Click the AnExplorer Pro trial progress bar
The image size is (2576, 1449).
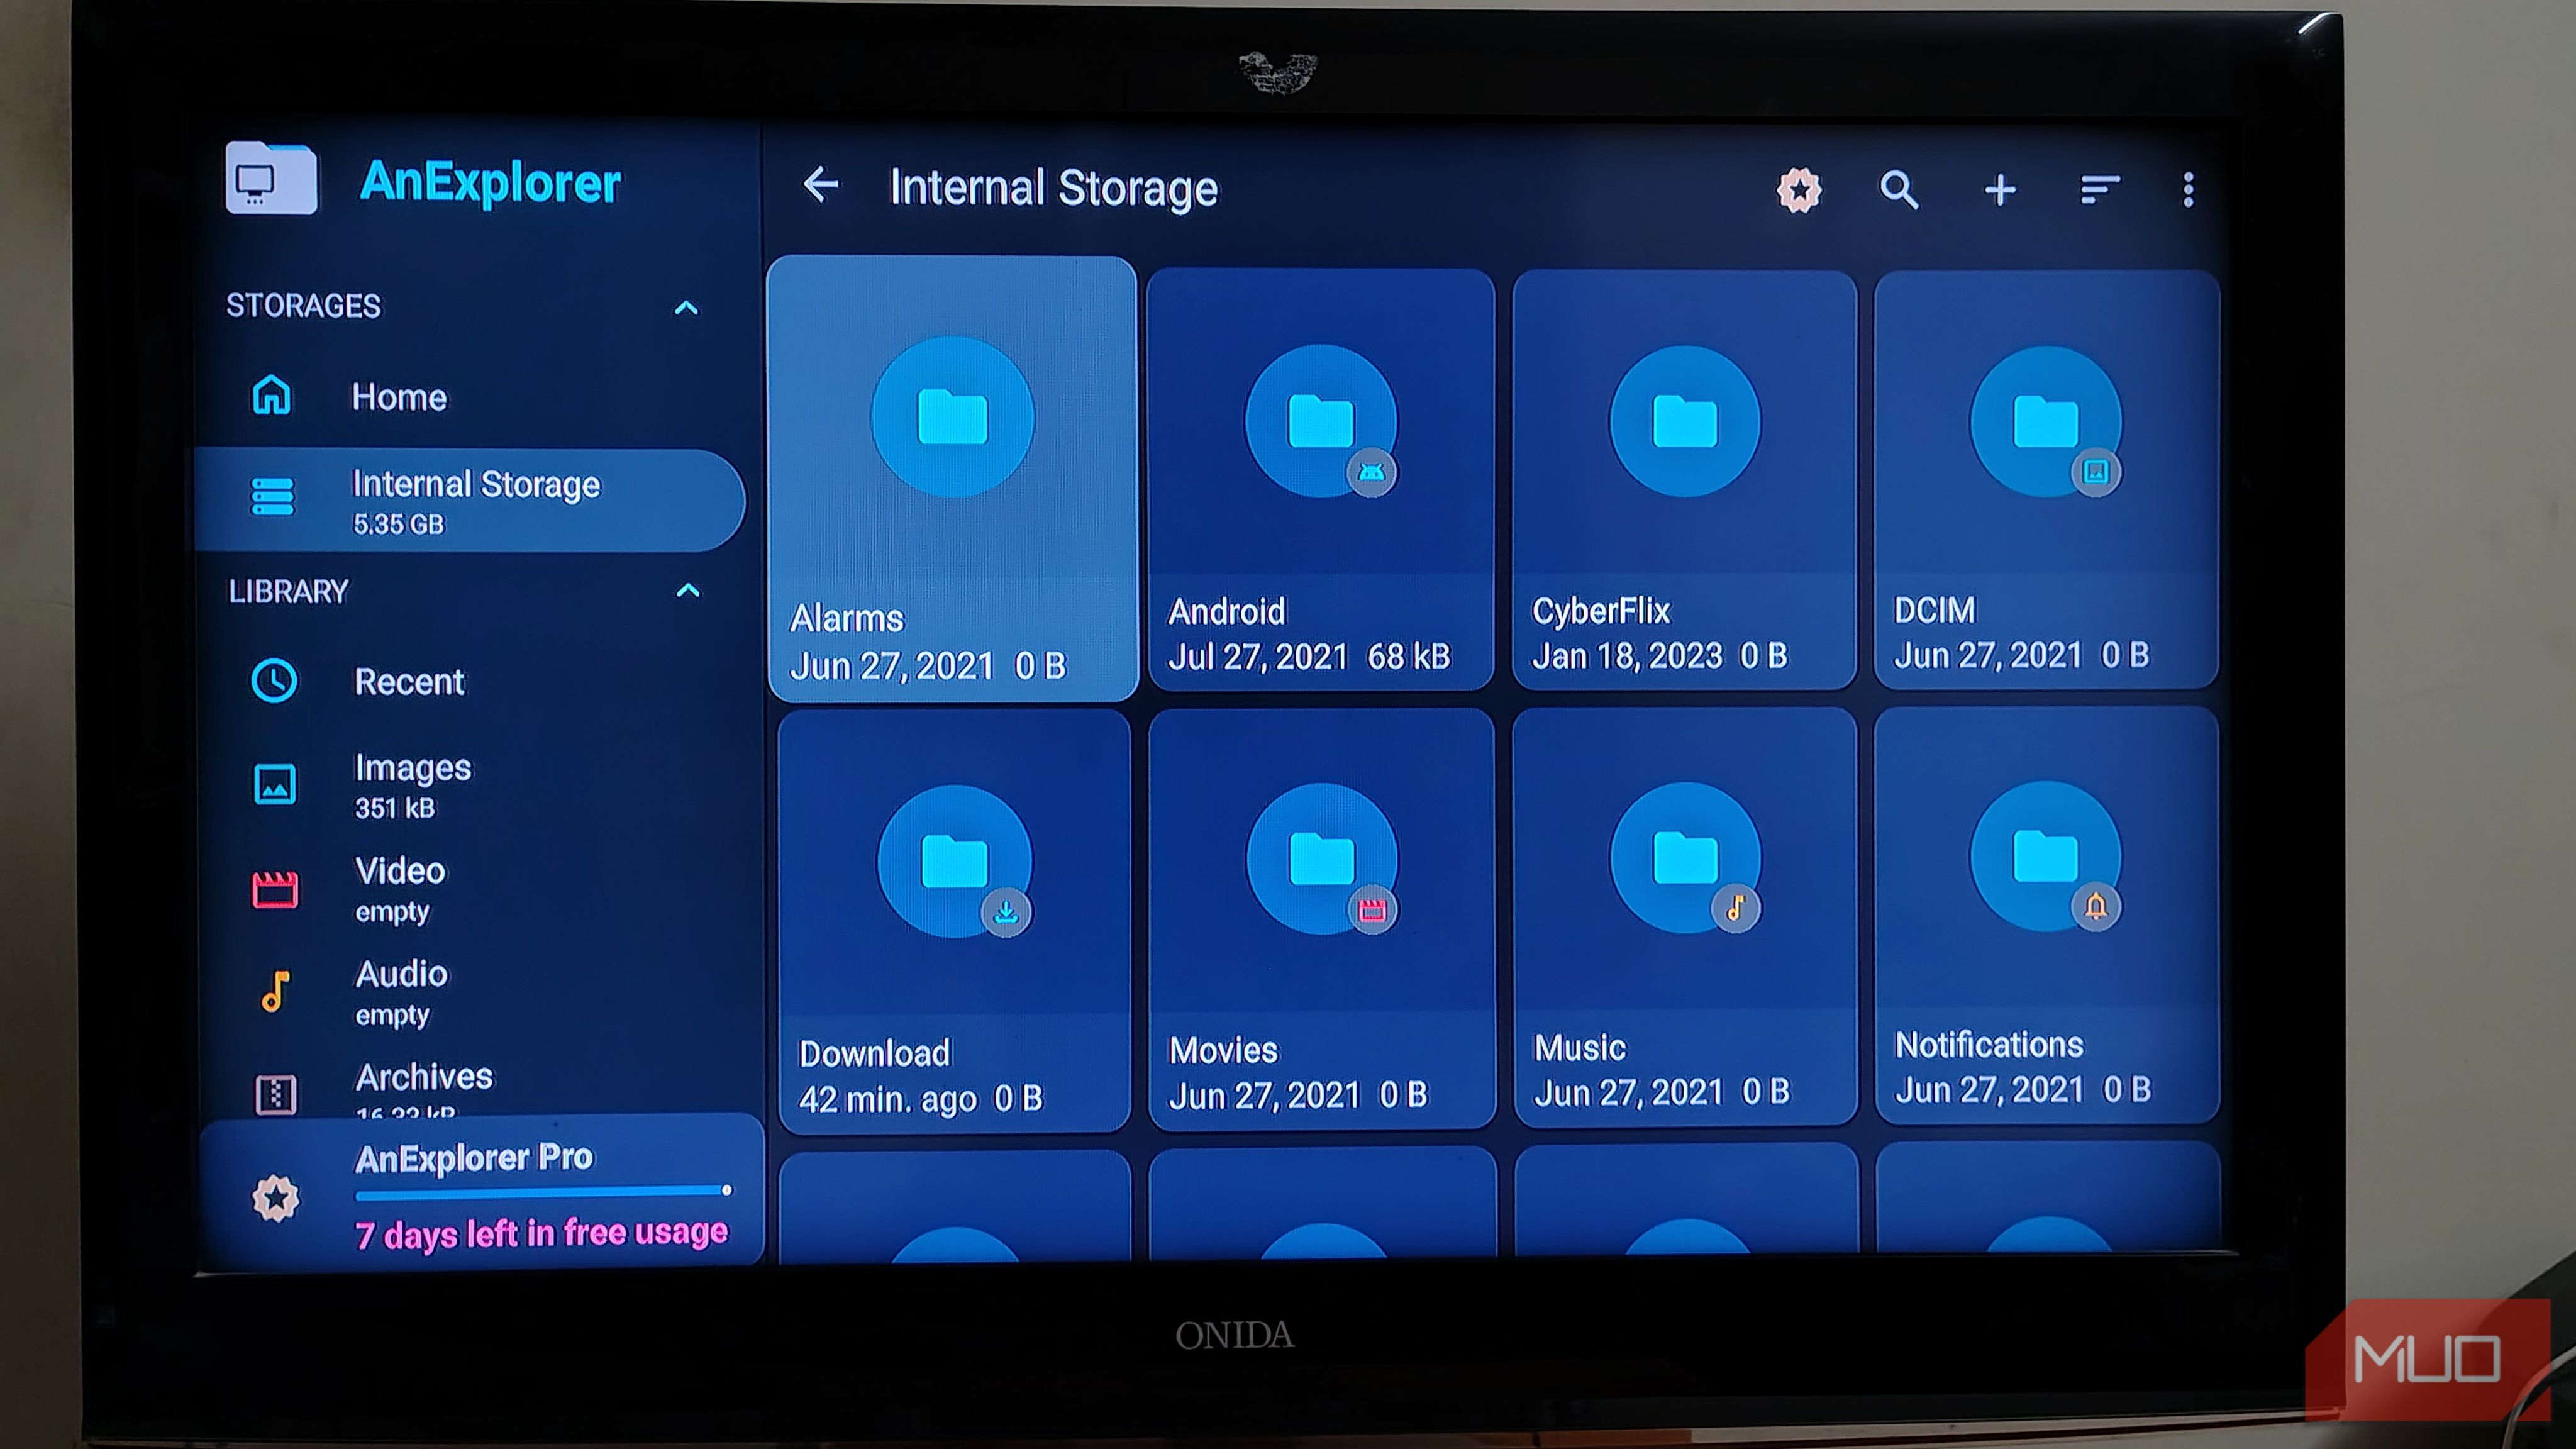[543, 1192]
